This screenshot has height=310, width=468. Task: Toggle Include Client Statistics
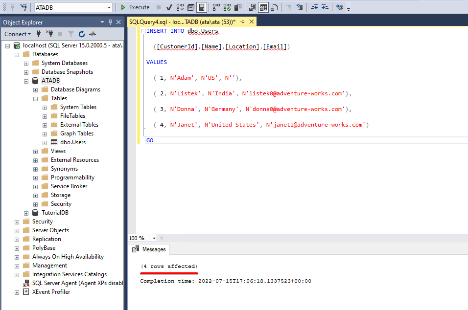pyautogui.click(x=238, y=7)
